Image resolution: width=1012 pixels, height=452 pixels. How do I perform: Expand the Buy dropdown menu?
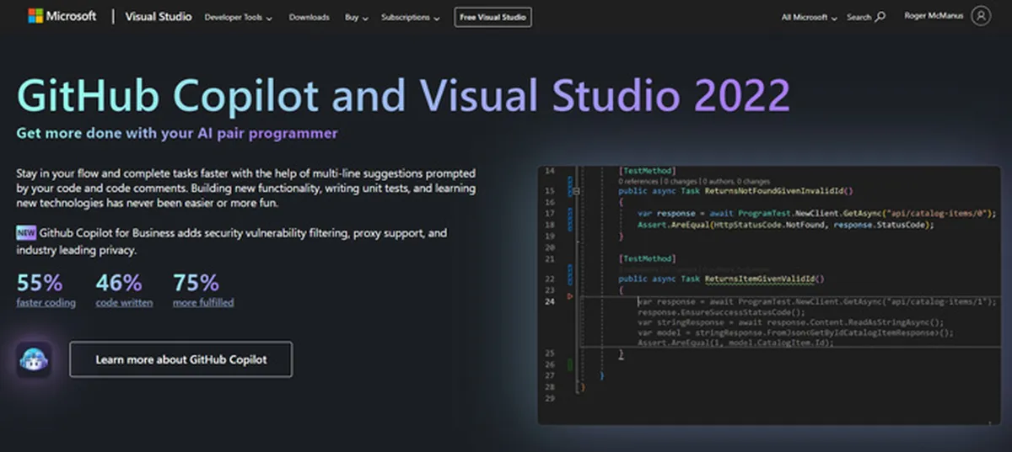pos(355,17)
